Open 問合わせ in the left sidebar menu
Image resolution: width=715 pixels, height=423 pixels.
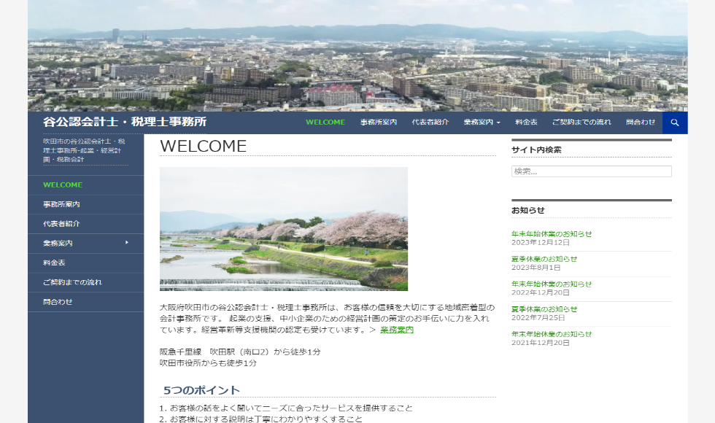58,301
